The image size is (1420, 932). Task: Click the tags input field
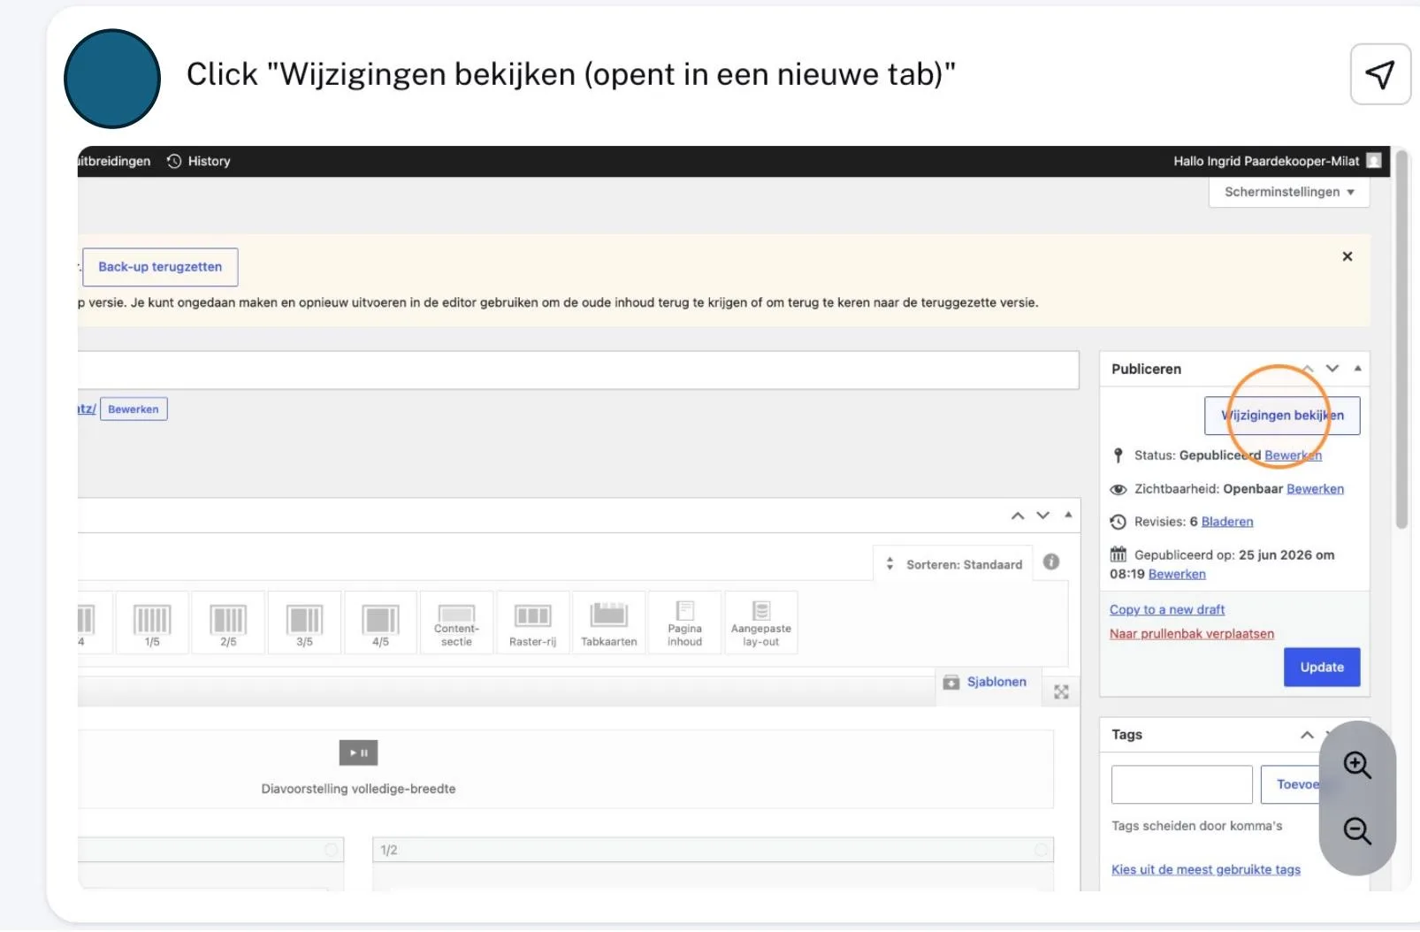point(1181,784)
